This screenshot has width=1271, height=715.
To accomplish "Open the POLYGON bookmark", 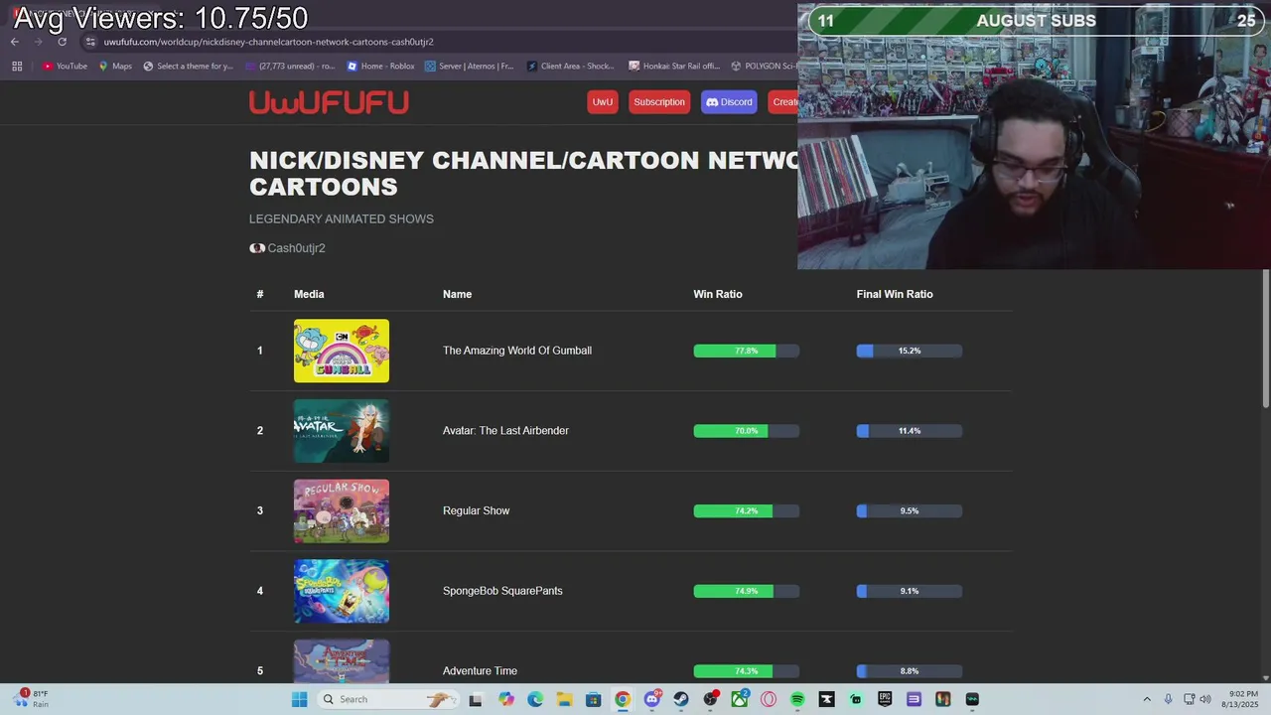I will [x=764, y=67].
